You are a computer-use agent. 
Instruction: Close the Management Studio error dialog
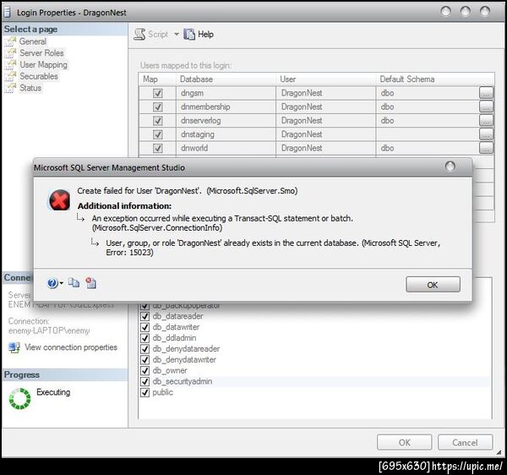(450, 167)
